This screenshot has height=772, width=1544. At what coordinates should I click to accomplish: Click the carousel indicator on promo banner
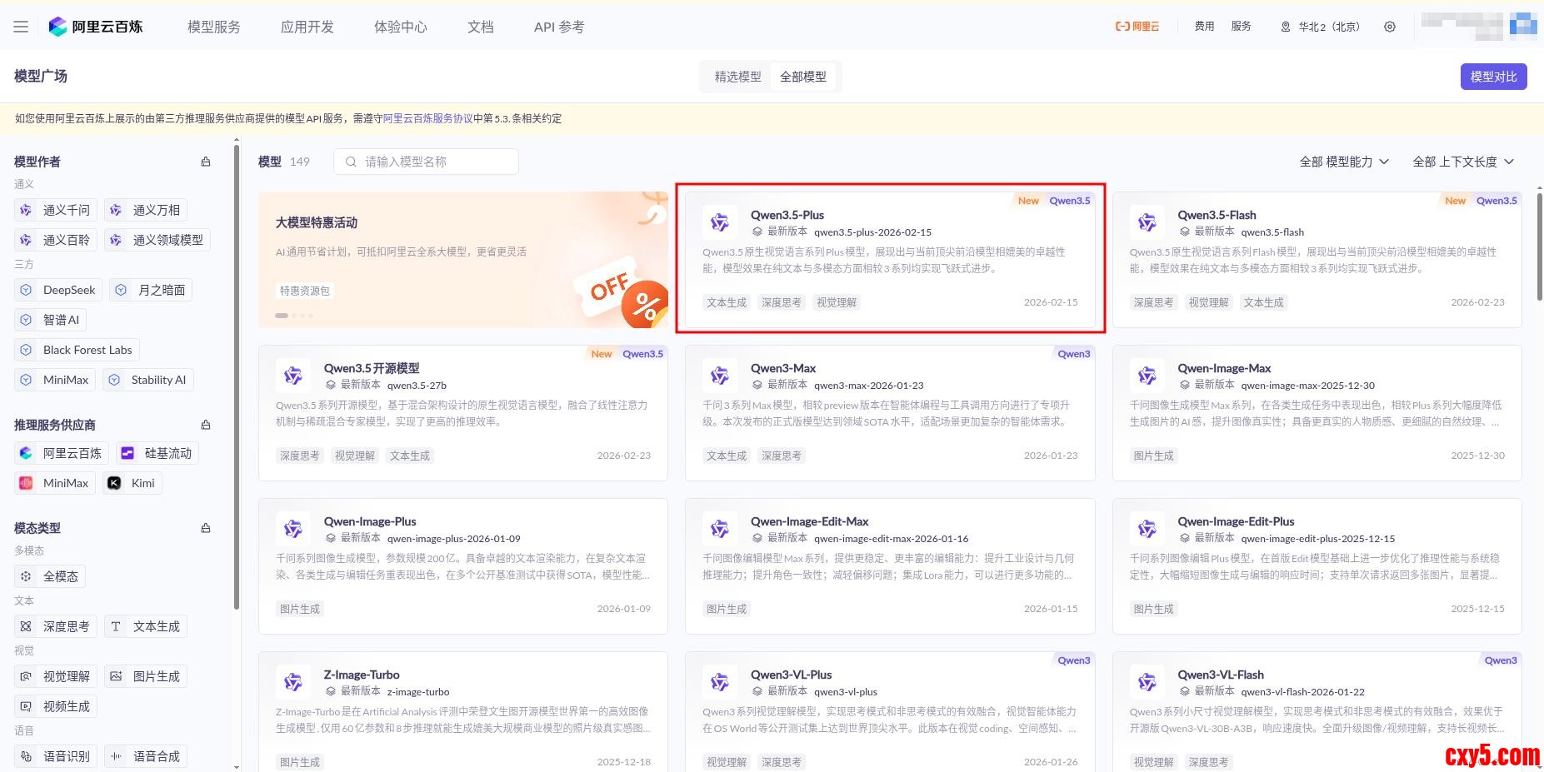click(x=282, y=316)
